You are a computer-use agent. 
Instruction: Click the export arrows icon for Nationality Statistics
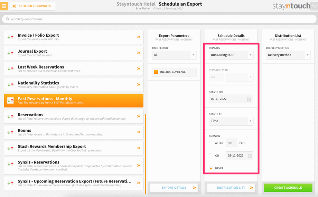(x=11, y=85)
